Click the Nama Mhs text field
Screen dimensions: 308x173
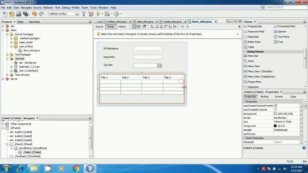148,57
